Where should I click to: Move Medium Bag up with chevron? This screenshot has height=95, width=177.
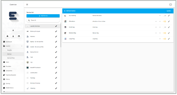[160, 33]
